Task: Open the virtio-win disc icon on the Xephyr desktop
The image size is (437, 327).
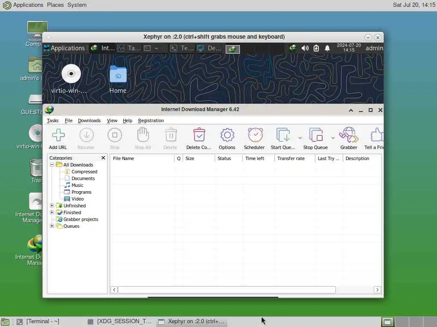Action: 71,74
